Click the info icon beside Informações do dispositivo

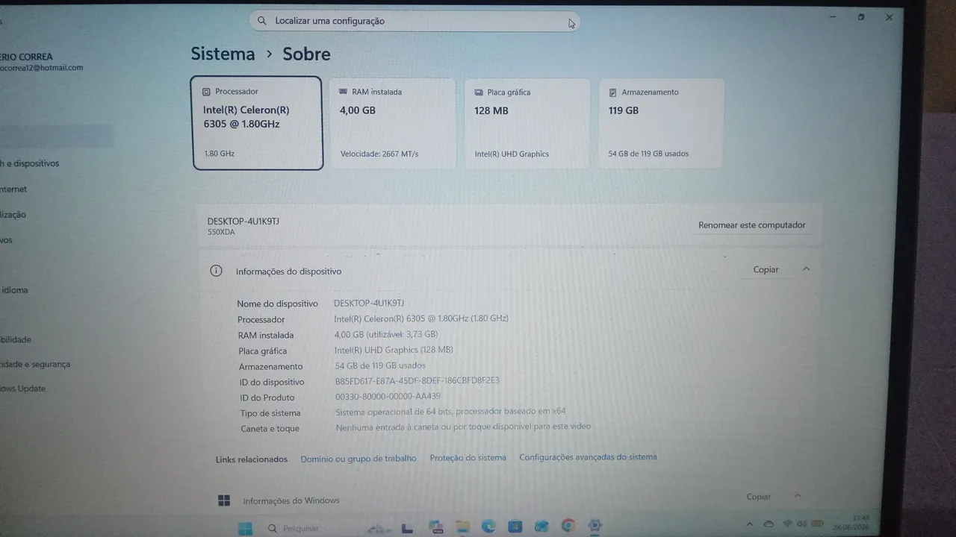point(216,271)
